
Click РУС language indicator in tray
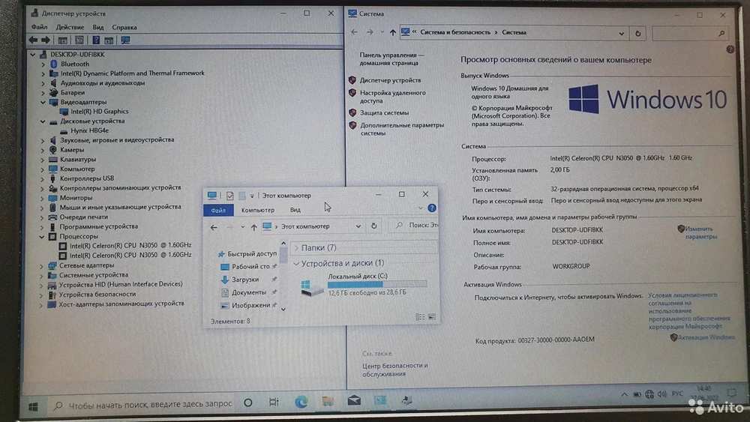tap(677, 394)
